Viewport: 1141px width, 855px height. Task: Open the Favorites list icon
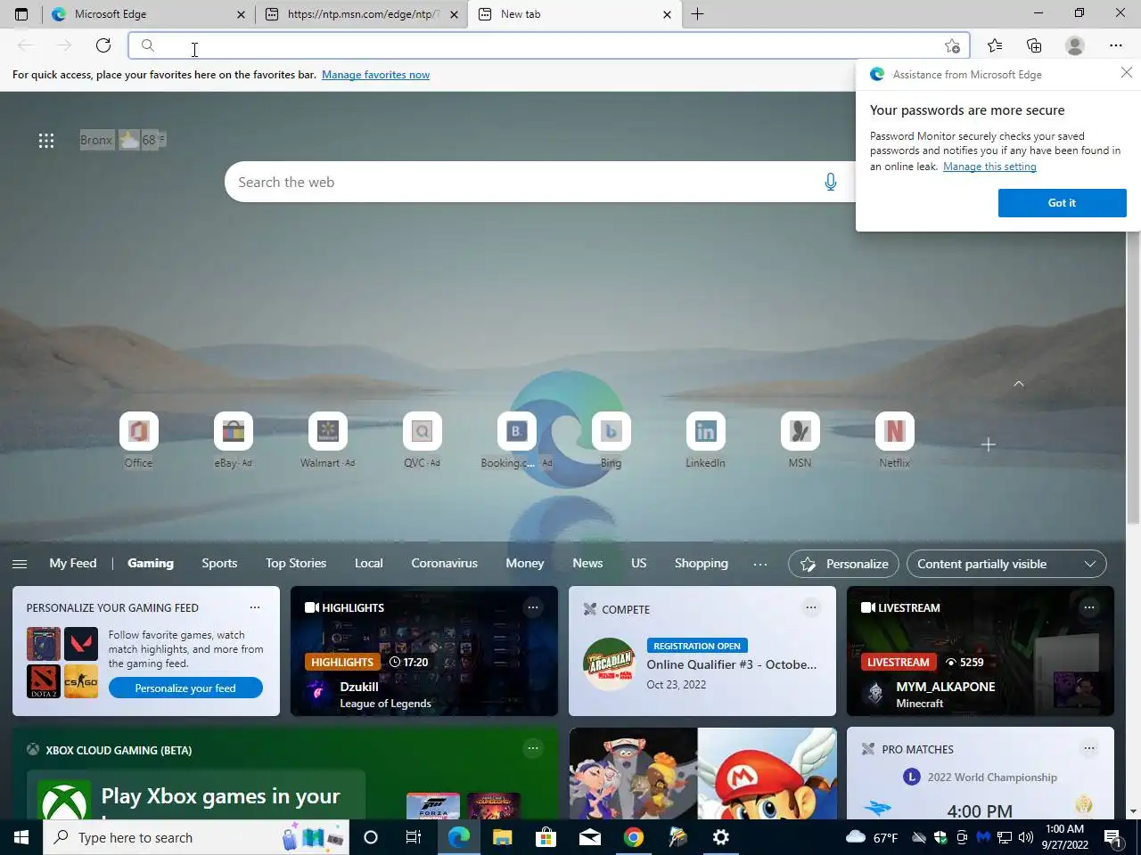(995, 45)
